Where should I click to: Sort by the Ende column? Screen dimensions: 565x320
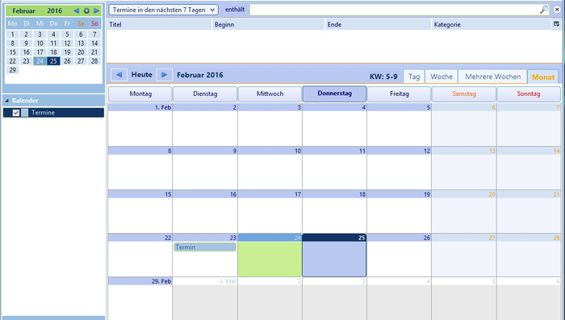[x=378, y=24]
